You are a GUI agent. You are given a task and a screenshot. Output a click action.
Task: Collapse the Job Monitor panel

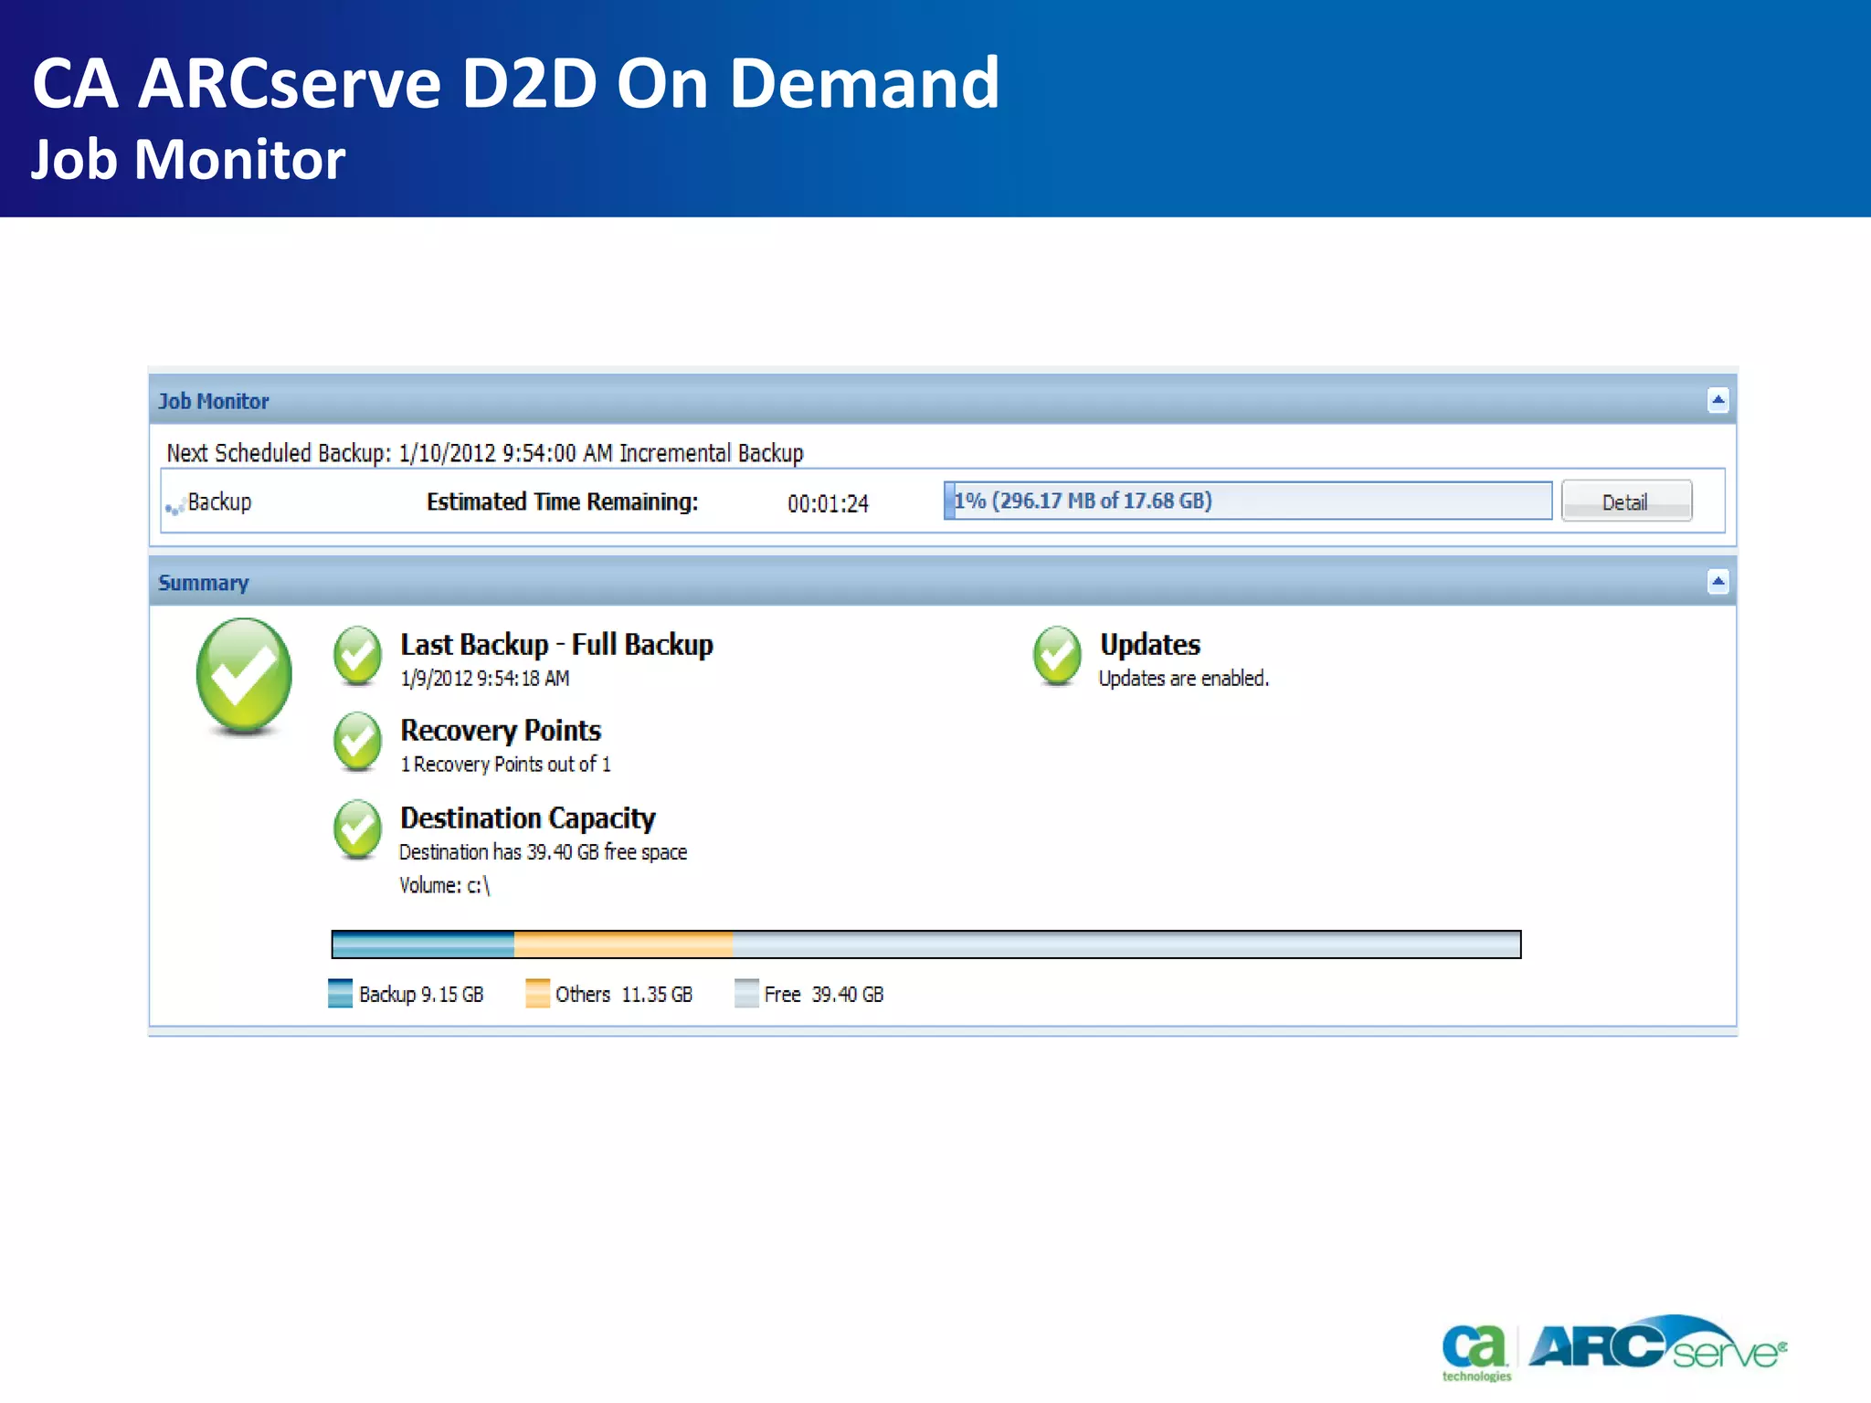pos(1718,400)
